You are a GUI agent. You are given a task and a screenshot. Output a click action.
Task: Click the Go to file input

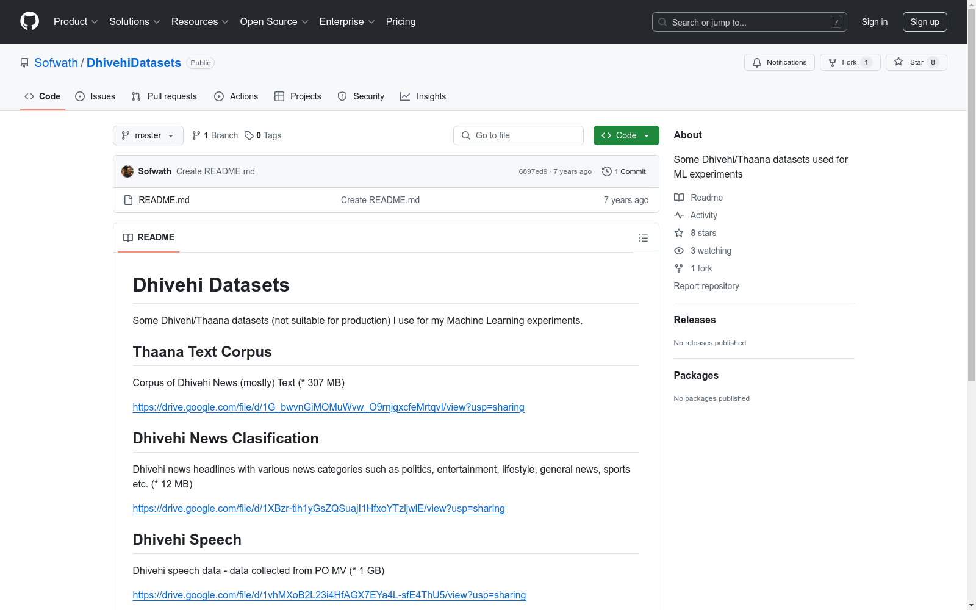518,135
